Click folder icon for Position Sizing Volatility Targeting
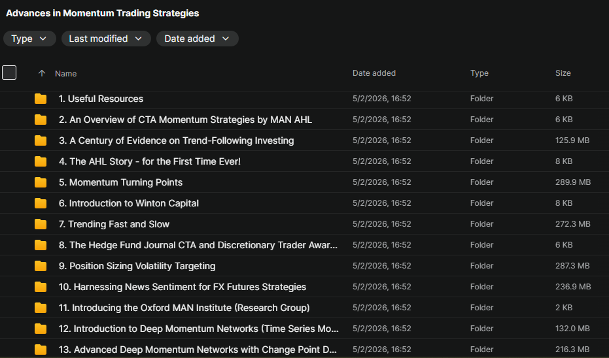 point(41,267)
